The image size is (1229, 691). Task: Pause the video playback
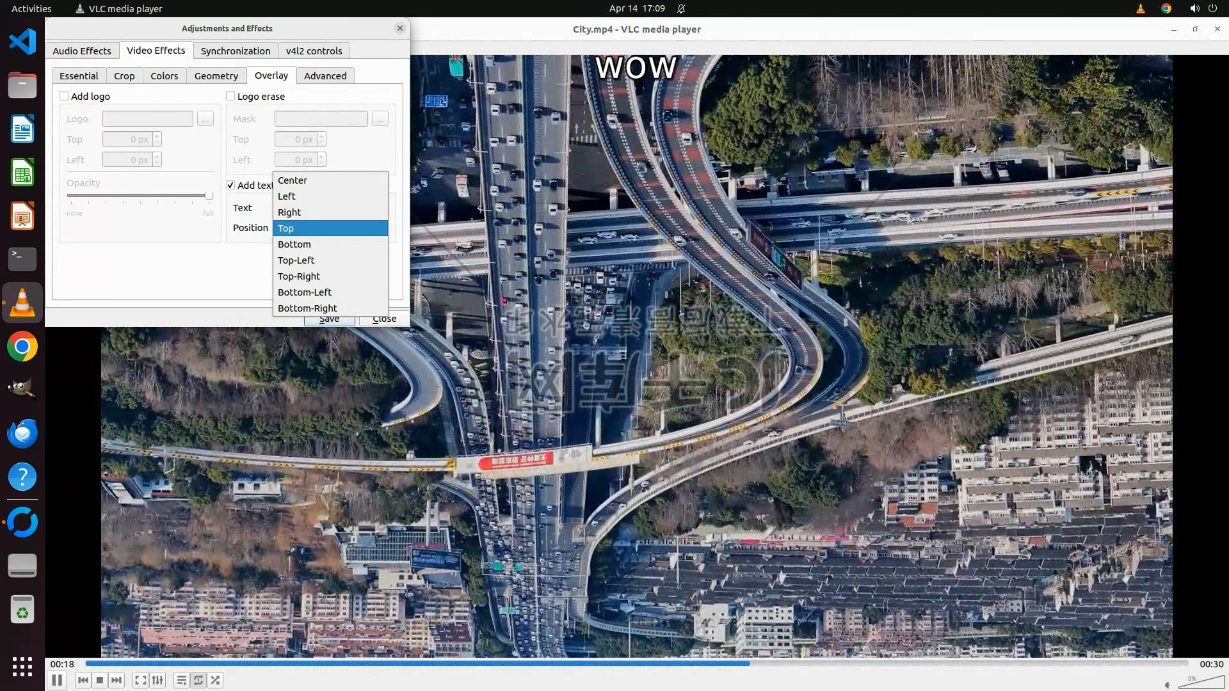coord(56,680)
